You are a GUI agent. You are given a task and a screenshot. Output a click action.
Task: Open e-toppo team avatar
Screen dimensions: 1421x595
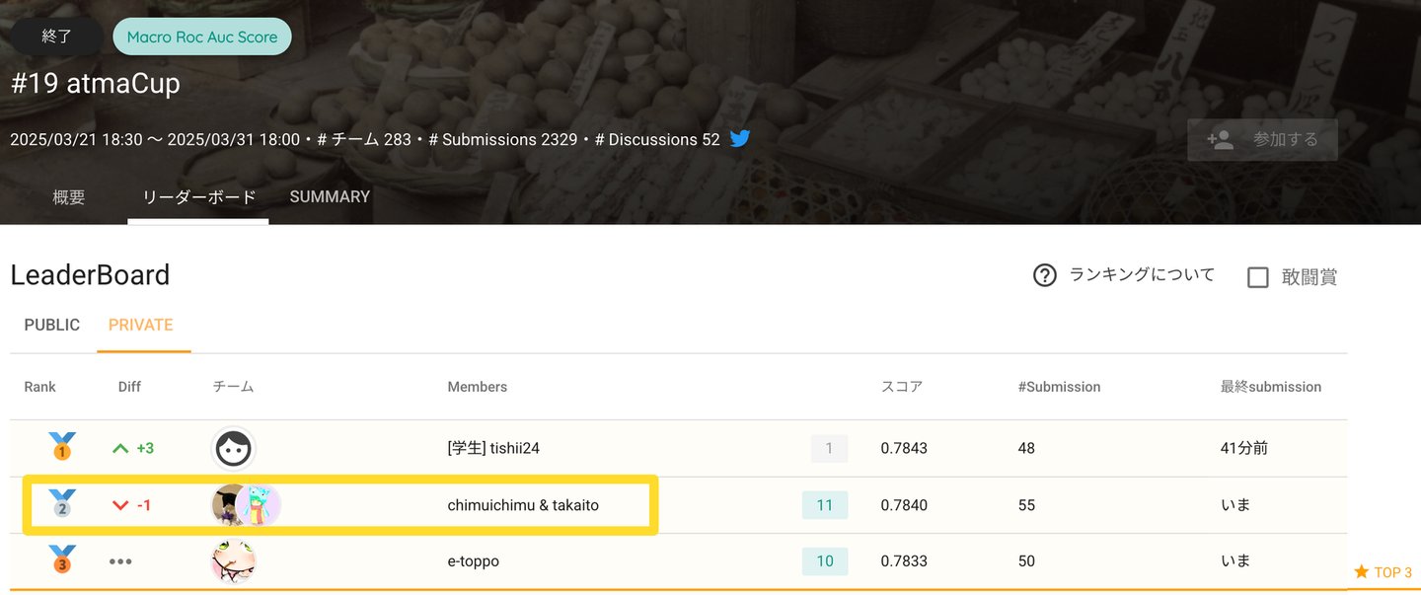(x=234, y=561)
